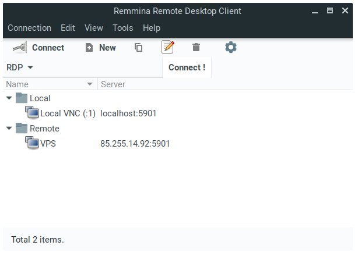Image resolution: width=358 pixels, height=256 pixels.
Task: Select the 85.255.14.92:5901 server entry
Action: pos(135,144)
